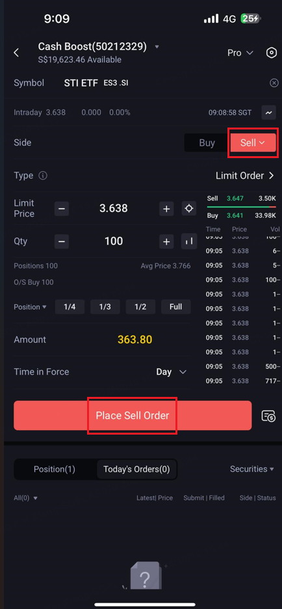Open the fee estimate icon beside Place Sell Order
Image resolution: width=282 pixels, height=609 pixels.
coord(268,416)
